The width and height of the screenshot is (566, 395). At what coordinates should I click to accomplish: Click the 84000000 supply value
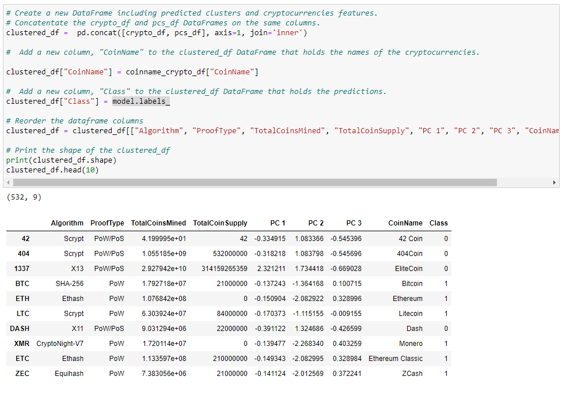pos(232,314)
